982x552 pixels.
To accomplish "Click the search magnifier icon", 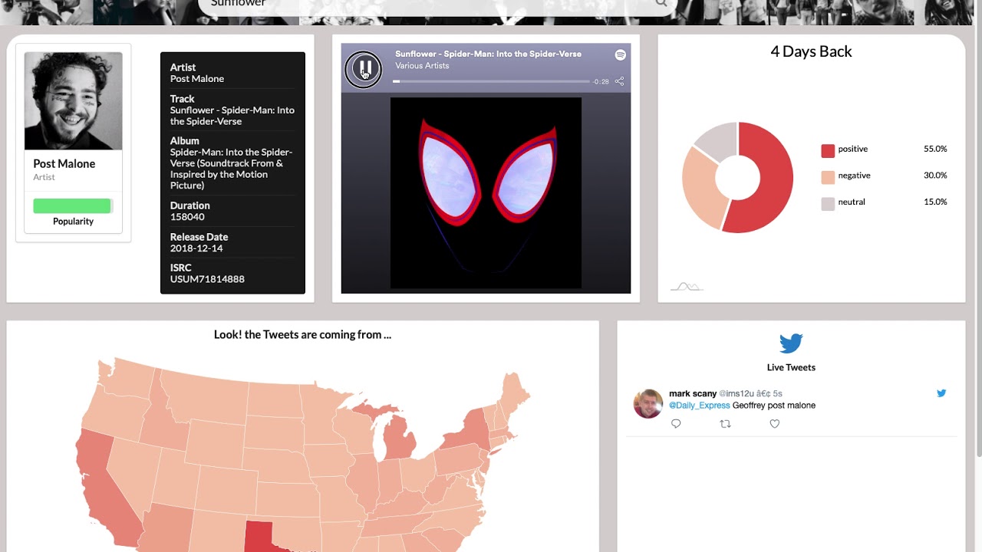I will coord(661,4).
